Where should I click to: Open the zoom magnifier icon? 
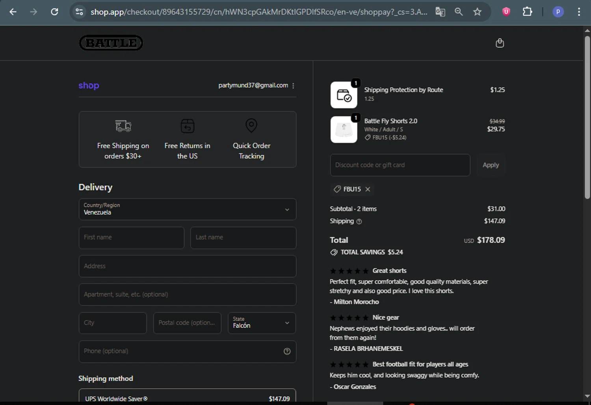click(x=459, y=12)
